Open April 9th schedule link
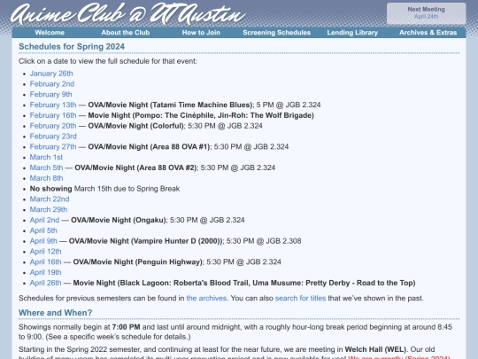Image resolution: width=478 pixels, height=359 pixels. (x=43, y=241)
